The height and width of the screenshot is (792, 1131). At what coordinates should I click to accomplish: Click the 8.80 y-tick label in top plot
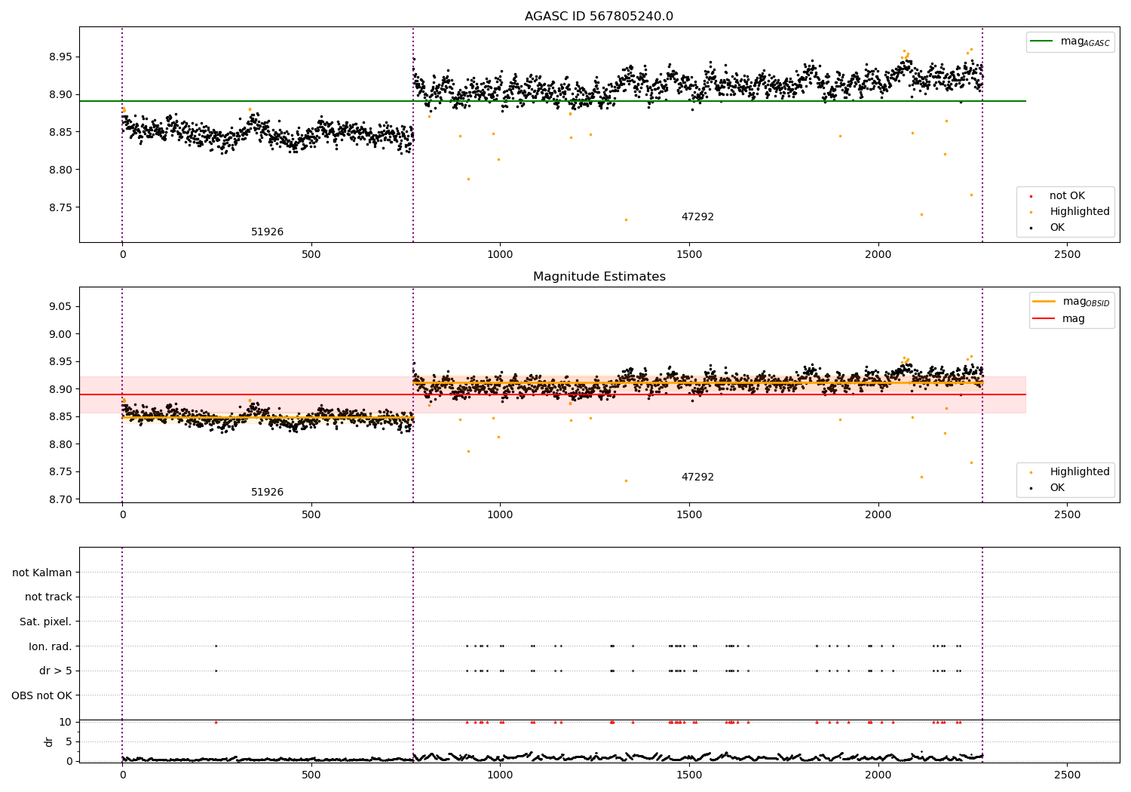point(60,170)
